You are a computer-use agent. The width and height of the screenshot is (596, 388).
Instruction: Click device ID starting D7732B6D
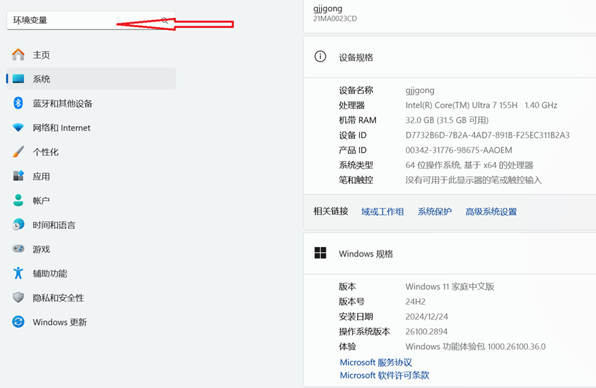pos(487,135)
